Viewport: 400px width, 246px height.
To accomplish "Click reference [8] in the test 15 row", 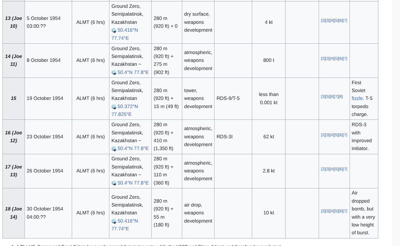I will [341, 96].
